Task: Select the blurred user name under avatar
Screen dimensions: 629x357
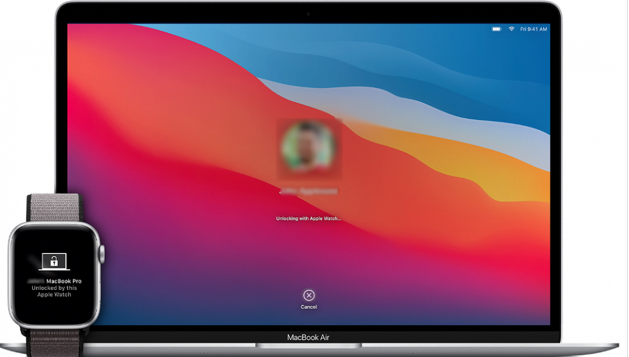Action: (308, 191)
